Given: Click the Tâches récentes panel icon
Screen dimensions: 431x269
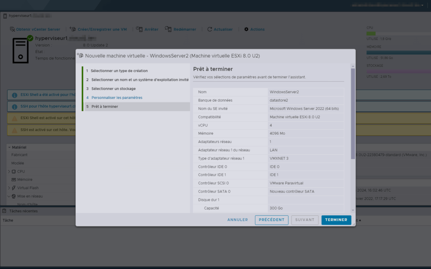Looking at the screenshot, I should 4,211.
